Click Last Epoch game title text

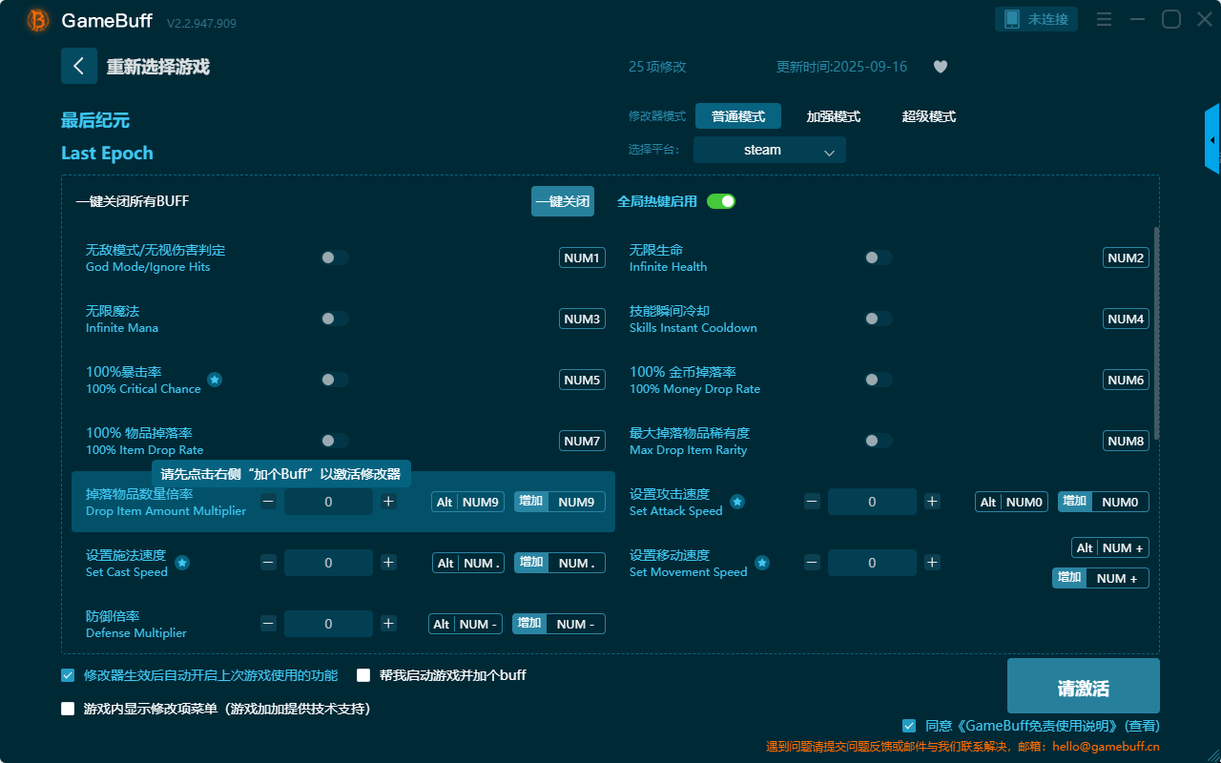(x=107, y=154)
